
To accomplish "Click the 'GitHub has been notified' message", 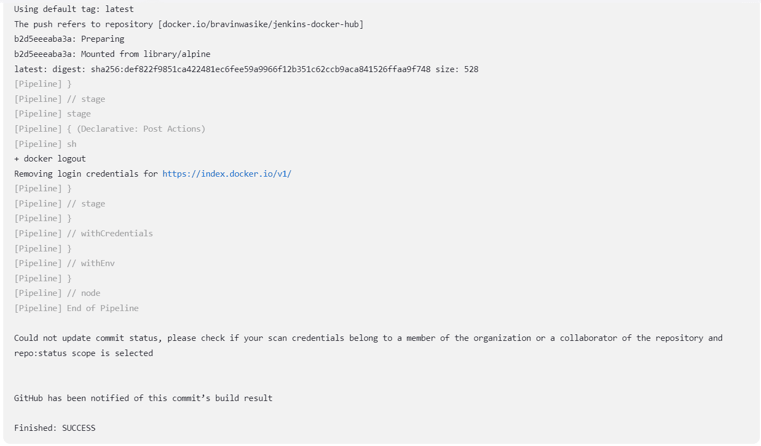I will tap(143, 398).
